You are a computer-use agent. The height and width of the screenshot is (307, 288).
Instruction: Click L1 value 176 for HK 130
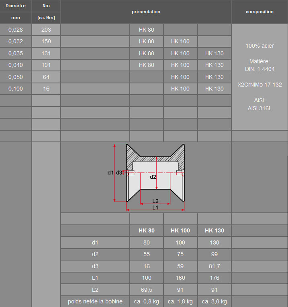(x=214, y=278)
